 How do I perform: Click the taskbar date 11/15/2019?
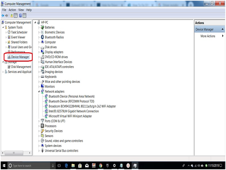pyautogui.click(x=213, y=165)
